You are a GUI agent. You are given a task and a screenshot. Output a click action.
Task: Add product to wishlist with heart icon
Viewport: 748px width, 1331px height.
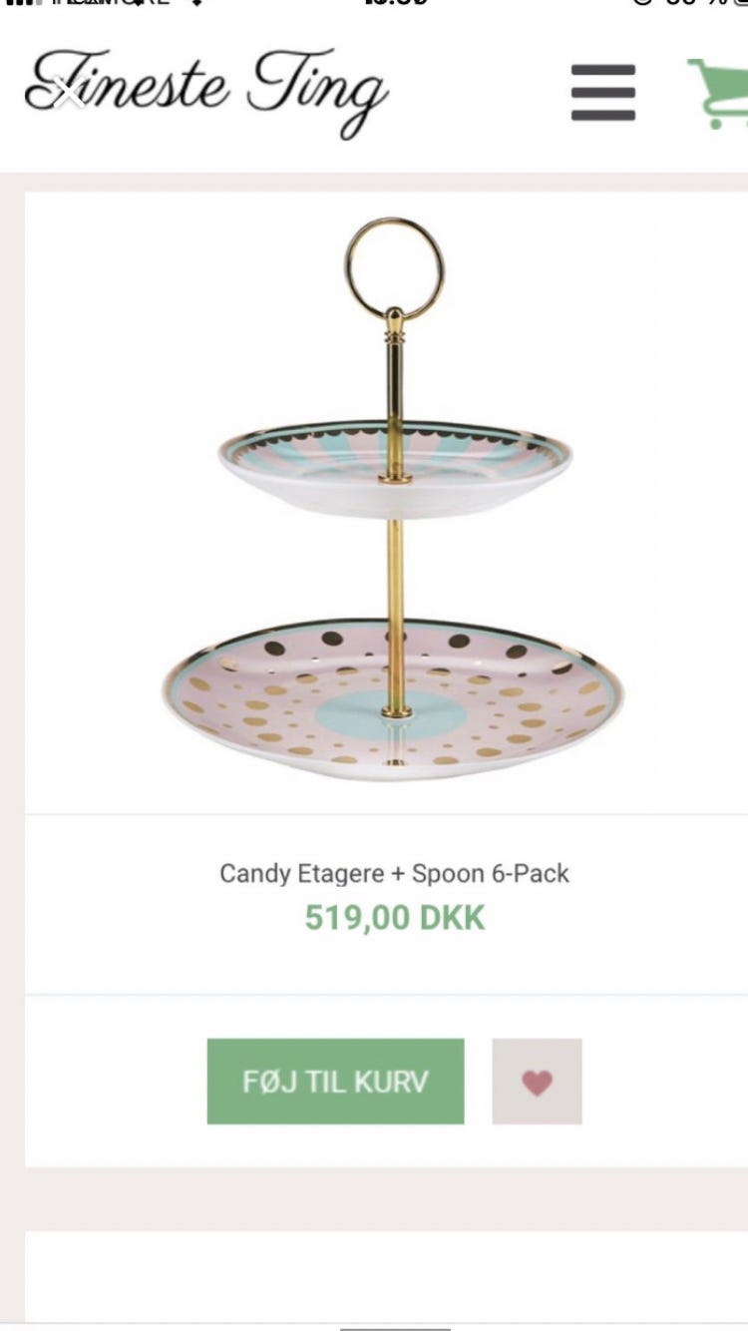(x=537, y=1082)
